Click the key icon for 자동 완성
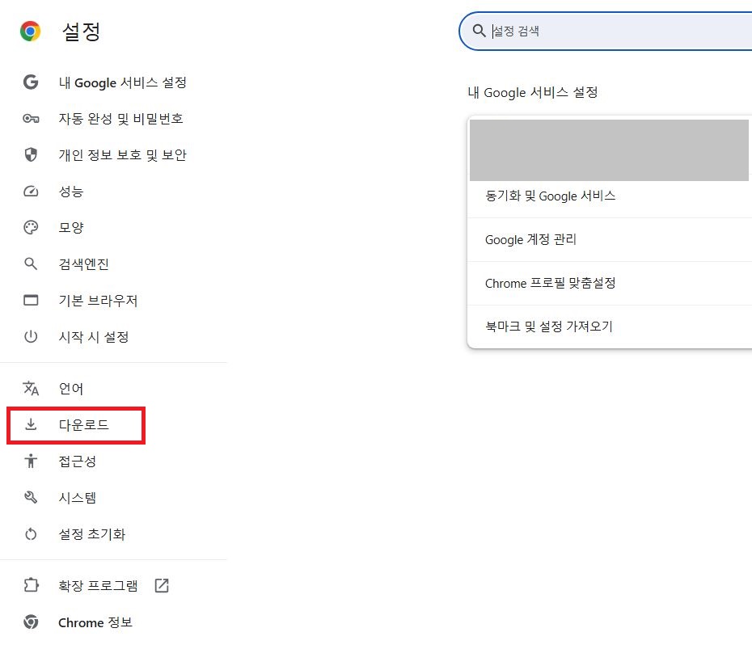This screenshot has height=666, width=752. coord(31,119)
